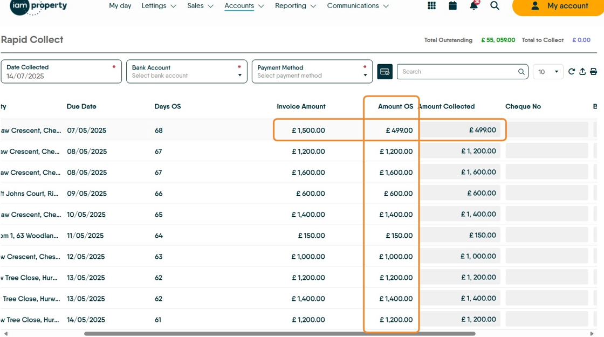The image size is (604, 337).
Task: Click the upload/export arrow icon
Action: [582, 72]
